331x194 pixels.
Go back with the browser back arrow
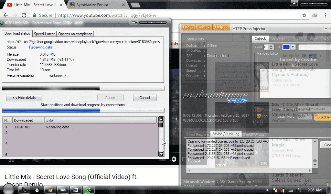tap(6, 15)
